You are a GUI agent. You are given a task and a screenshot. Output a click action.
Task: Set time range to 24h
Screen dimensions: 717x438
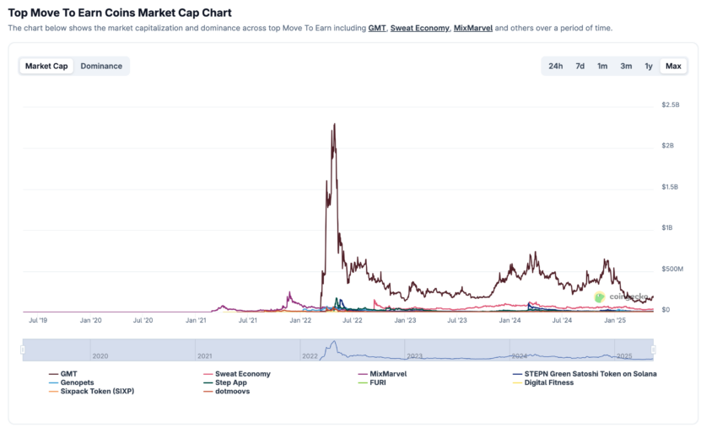[x=556, y=67]
